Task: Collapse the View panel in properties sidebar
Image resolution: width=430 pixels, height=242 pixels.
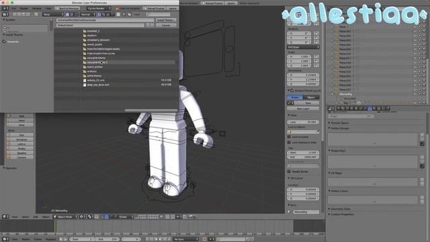Action: 288,115
